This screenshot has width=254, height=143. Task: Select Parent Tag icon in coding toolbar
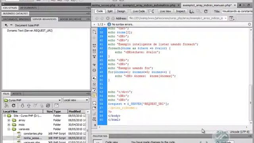(94, 65)
